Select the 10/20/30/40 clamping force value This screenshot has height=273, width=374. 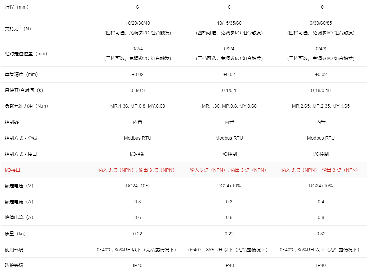click(137, 23)
